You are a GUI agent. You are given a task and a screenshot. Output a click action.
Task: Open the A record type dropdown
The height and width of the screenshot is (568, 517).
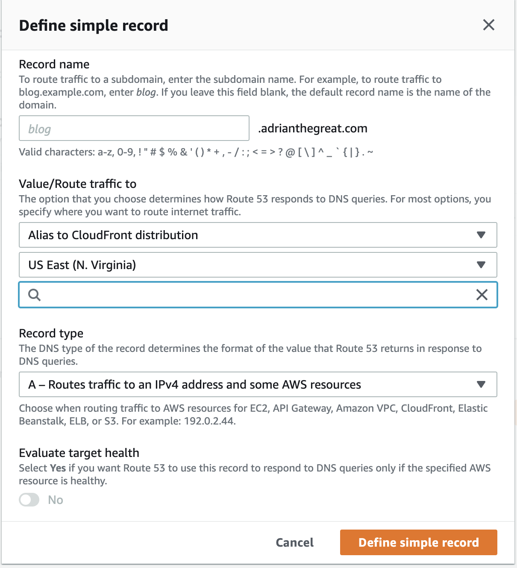(x=258, y=384)
